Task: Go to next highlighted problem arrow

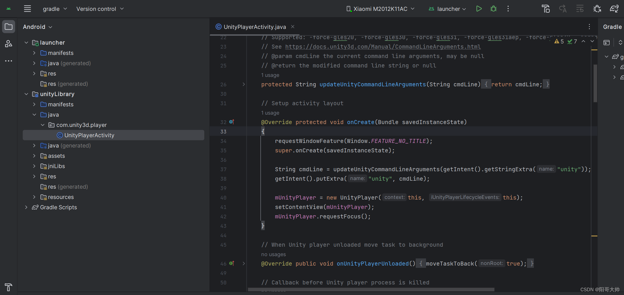Action: point(592,41)
